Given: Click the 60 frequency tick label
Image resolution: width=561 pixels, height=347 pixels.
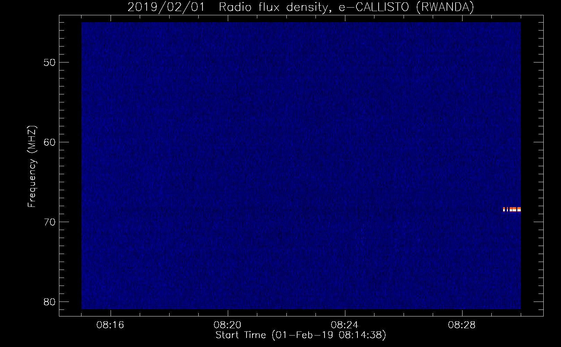Looking at the screenshot, I should 50,142.
